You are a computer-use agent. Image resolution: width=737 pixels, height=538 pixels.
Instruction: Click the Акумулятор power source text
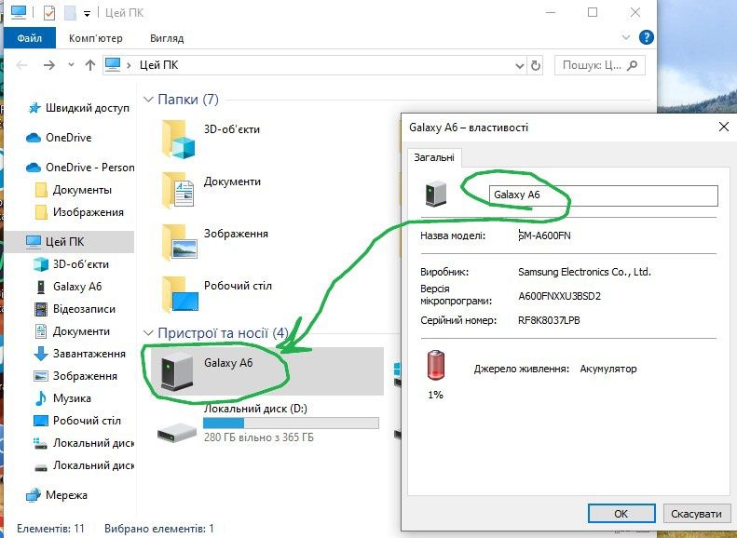[608, 369]
